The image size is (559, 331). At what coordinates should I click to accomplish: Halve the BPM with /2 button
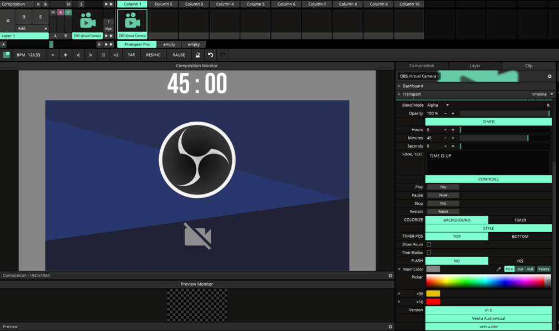103,55
